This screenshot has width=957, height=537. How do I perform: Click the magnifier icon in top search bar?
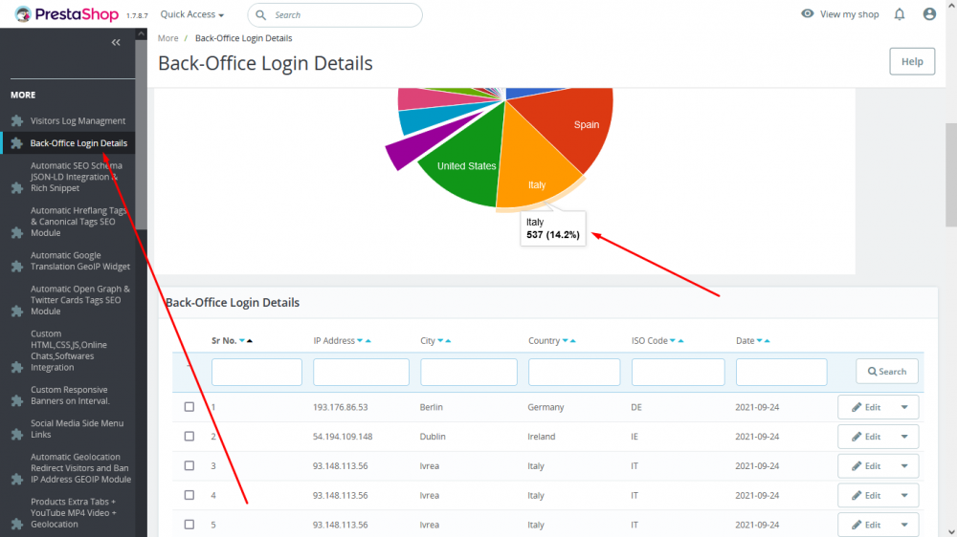(x=260, y=14)
